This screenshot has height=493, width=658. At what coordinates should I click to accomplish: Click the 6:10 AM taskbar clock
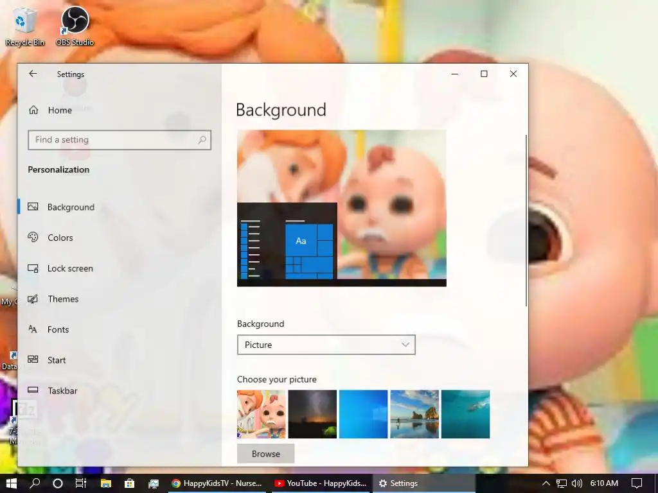(604, 483)
